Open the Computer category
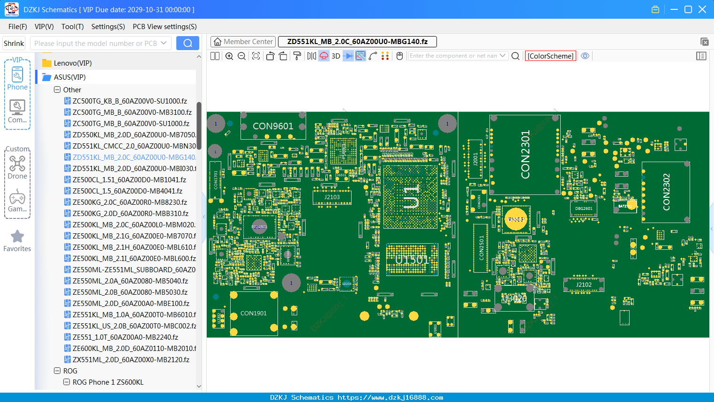Screen dimensions: 714x402 point(17,112)
